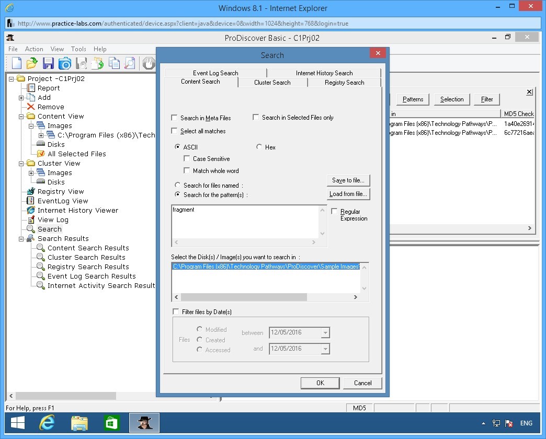Screen dimensions: 546x439
Task: Click the Selection button
Action: pos(452,99)
